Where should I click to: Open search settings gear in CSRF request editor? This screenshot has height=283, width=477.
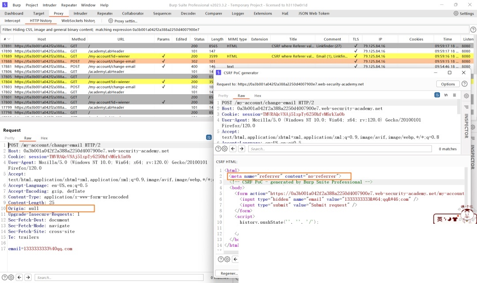pyautogui.click(x=224, y=149)
